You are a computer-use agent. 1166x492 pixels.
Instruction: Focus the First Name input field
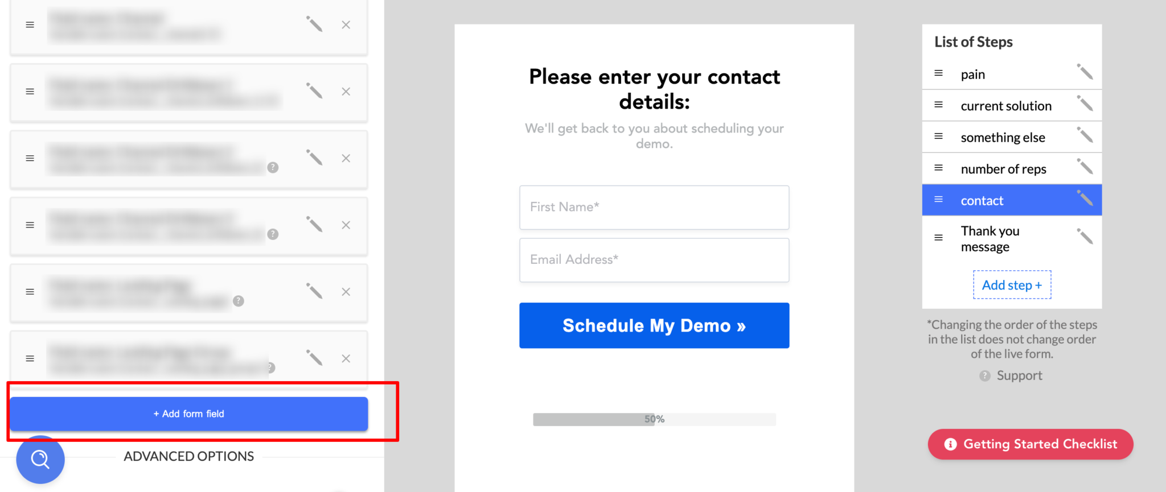pyautogui.click(x=654, y=208)
